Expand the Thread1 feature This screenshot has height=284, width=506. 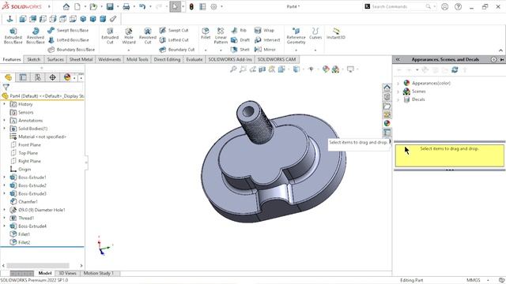coord(5,218)
